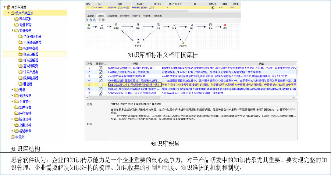The width and height of the screenshot is (331, 175).
Task: Switch to the 工作流程 tab
Action: click(x=101, y=15)
